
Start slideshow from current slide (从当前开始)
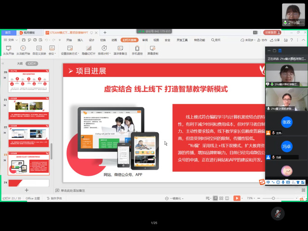(24, 49)
